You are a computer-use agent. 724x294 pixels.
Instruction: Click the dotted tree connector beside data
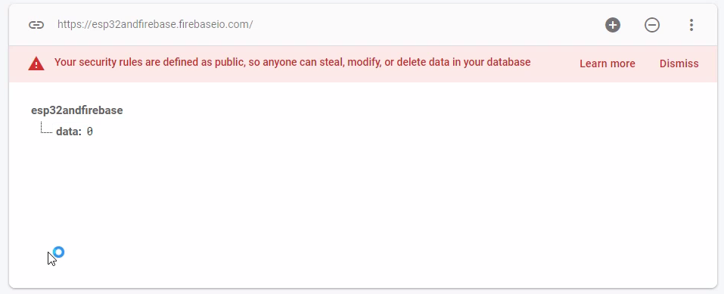[x=46, y=128]
